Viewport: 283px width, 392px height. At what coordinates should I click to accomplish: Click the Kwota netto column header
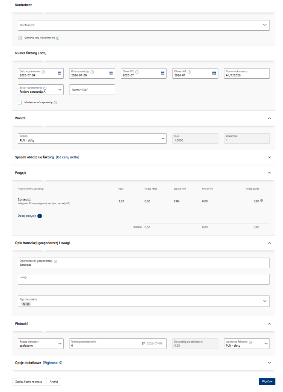(x=151, y=189)
